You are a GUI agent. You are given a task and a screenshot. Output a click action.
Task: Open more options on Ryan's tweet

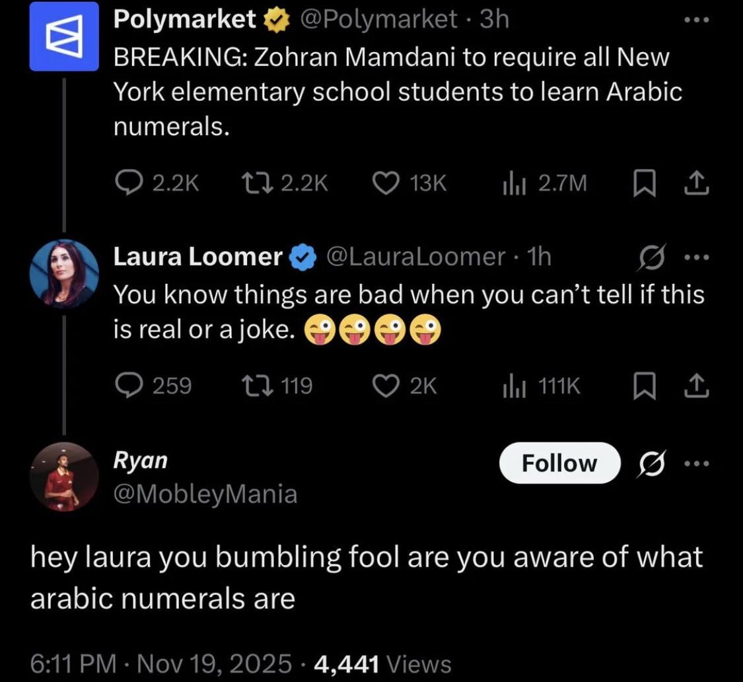click(696, 463)
